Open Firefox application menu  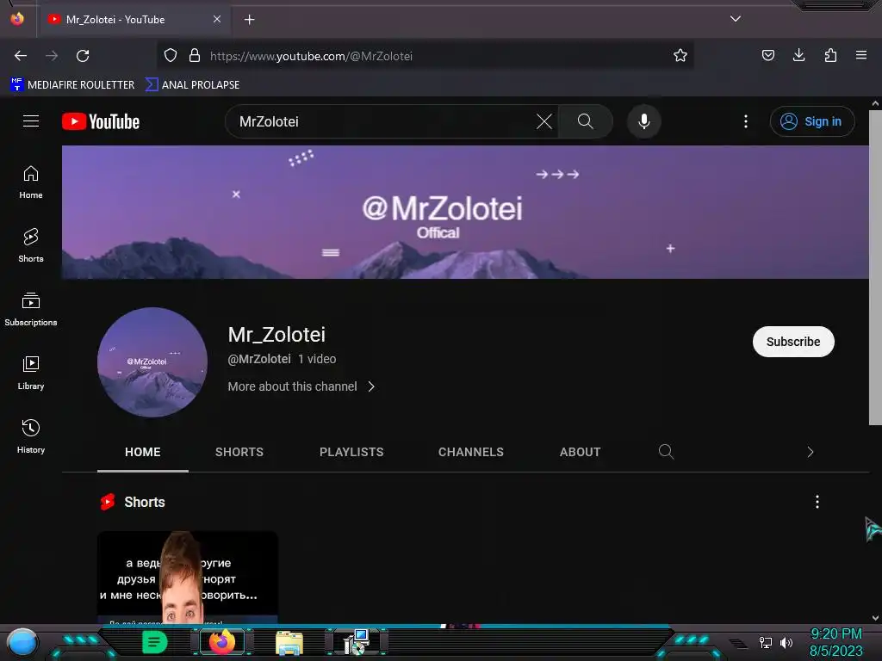click(861, 55)
